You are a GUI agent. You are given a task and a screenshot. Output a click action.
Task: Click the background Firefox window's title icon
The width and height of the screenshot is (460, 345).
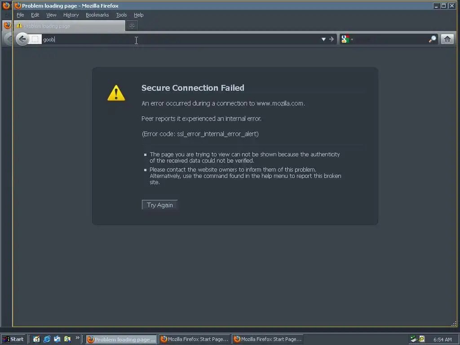pos(6,5)
